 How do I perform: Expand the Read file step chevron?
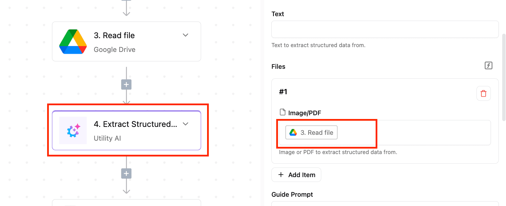[x=185, y=35]
